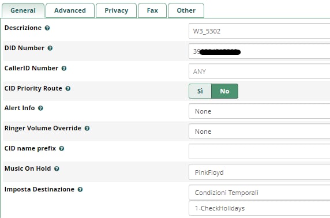Open the Privacy tab
The width and height of the screenshot is (330, 218).
coord(117,10)
